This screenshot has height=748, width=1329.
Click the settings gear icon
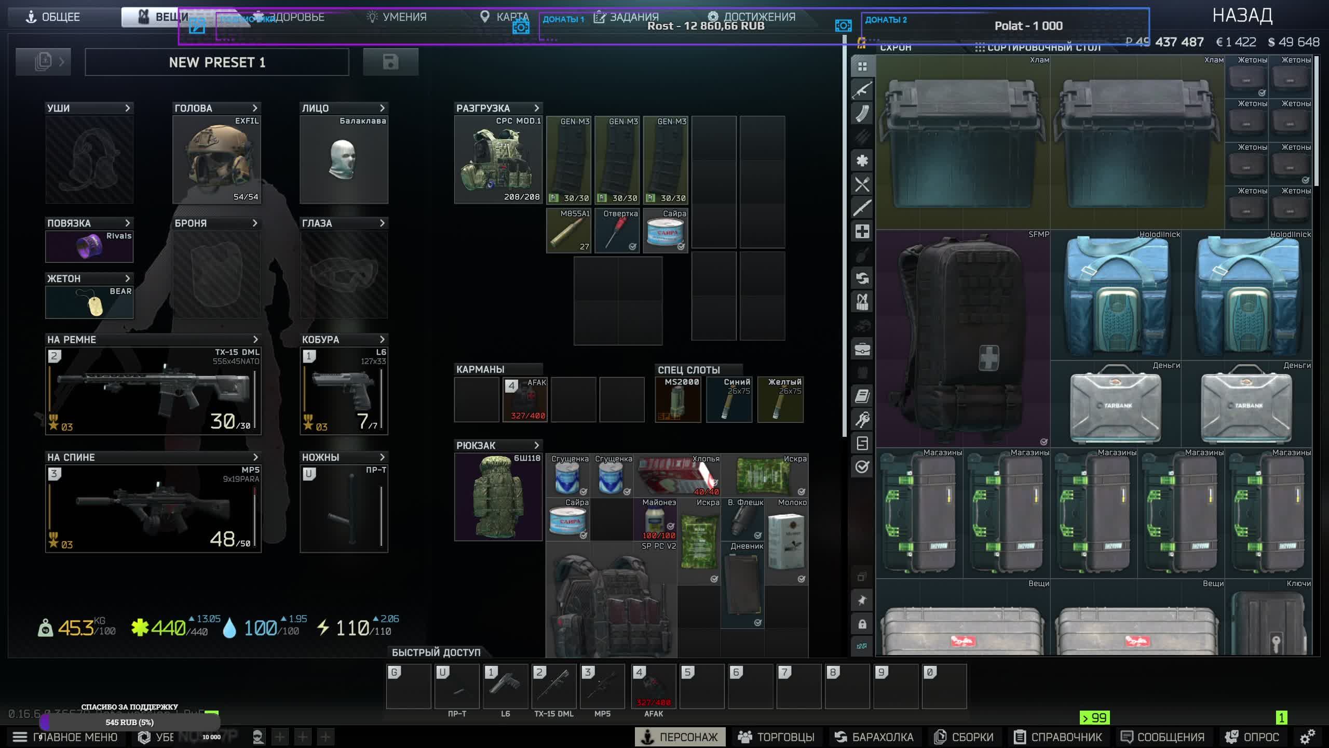(1307, 737)
